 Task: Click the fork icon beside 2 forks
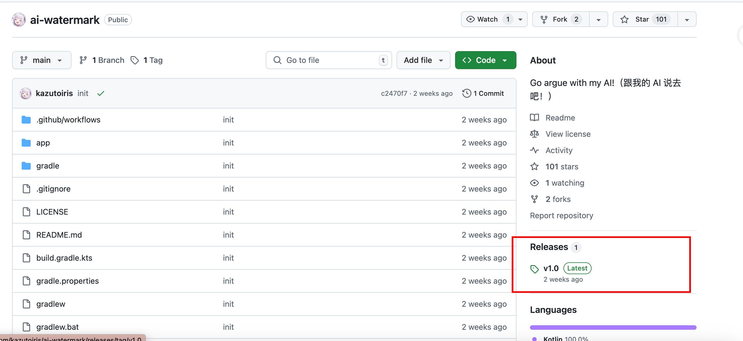(534, 199)
